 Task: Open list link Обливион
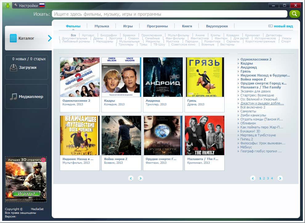click(x=248, y=123)
